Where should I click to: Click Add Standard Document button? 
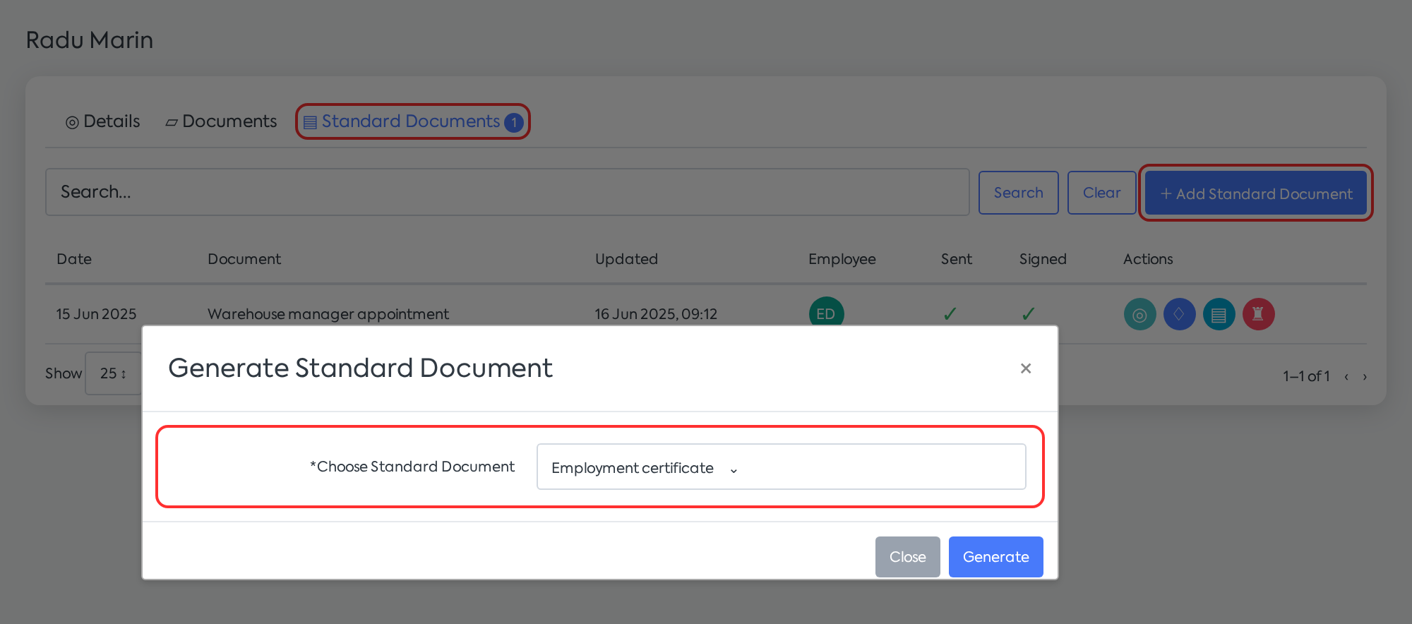(x=1256, y=193)
